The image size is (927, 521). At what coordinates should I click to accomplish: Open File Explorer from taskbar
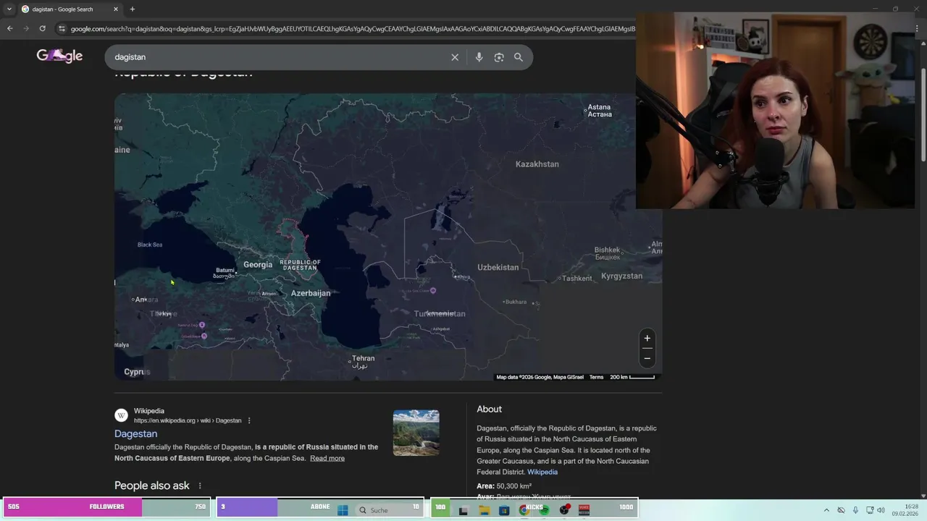coord(484,510)
